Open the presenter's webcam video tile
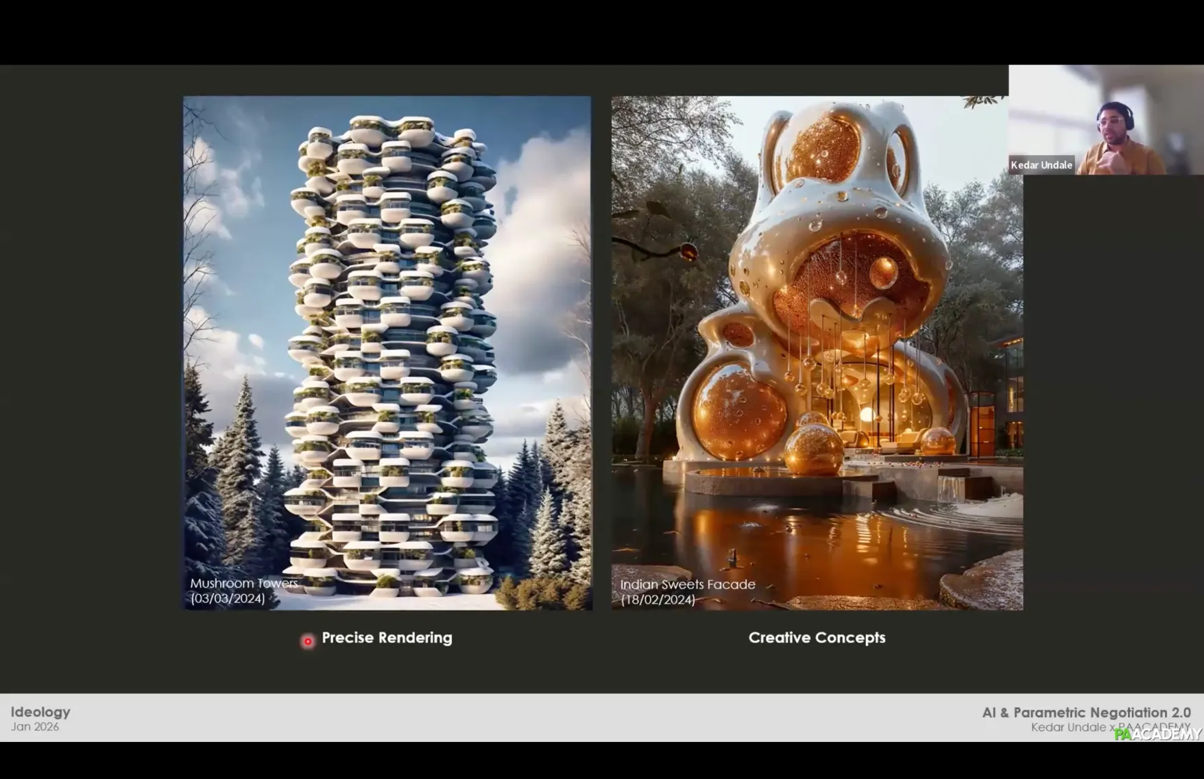 [x=1105, y=120]
